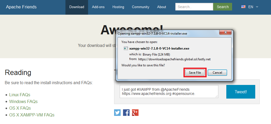
Task: Share on Facebook icon
Action: click(126, 113)
